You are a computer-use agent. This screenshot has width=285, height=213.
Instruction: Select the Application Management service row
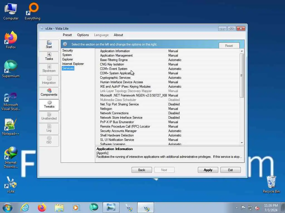167,55
